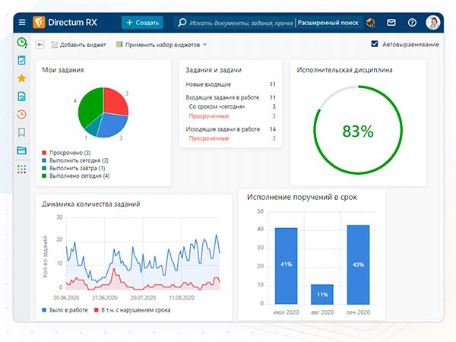
Task: Open the mail envelope icon
Action: click(x=391, y=22)
